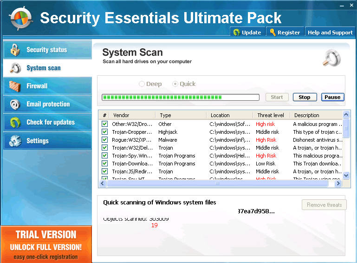Click the Settings gears icon

[x=15, y=141]
